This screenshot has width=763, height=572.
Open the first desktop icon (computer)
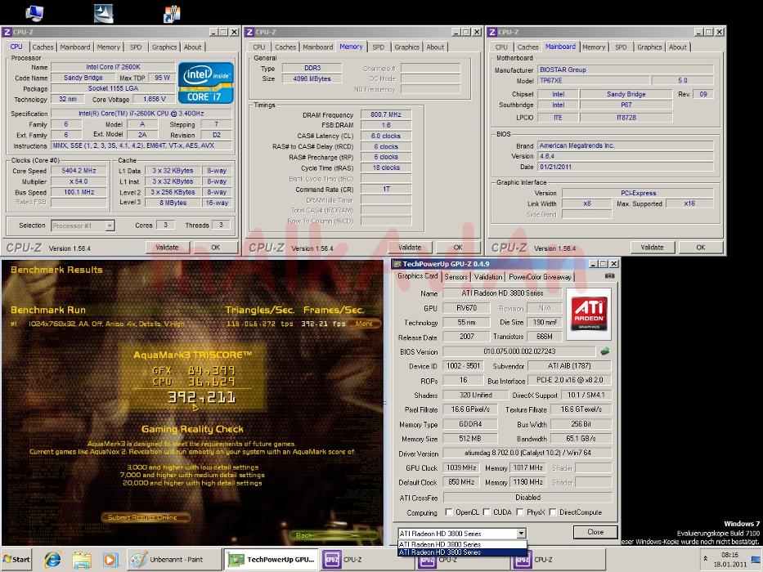click(34, 12)
